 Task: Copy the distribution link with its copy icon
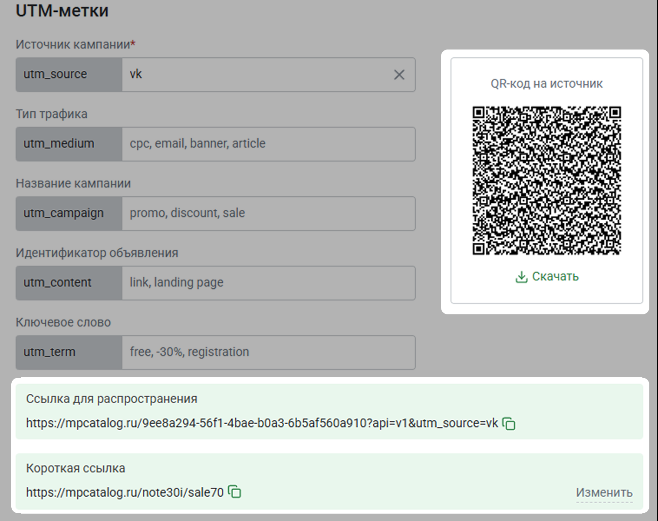click(509, 423)
